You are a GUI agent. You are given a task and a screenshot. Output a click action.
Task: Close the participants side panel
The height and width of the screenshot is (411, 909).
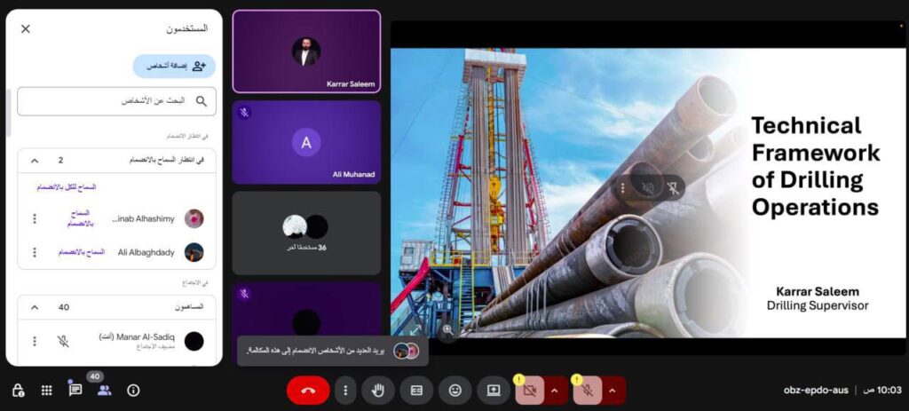(26, 29)
